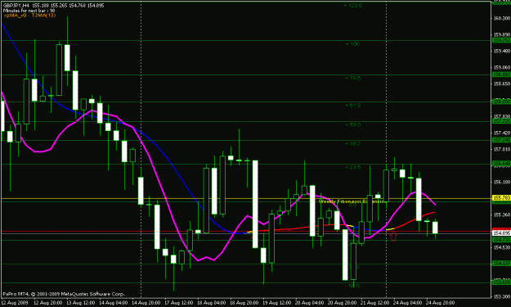This screenshot has height=307, width=511.
Task: Click the 160.300 price scale value
Action: point(502,18)
